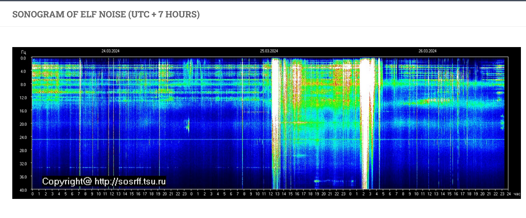Click the Copyright@ http://sosrff.tsu.ru text
The width and height of the screenshot is (526, 218).
(104, 182)
